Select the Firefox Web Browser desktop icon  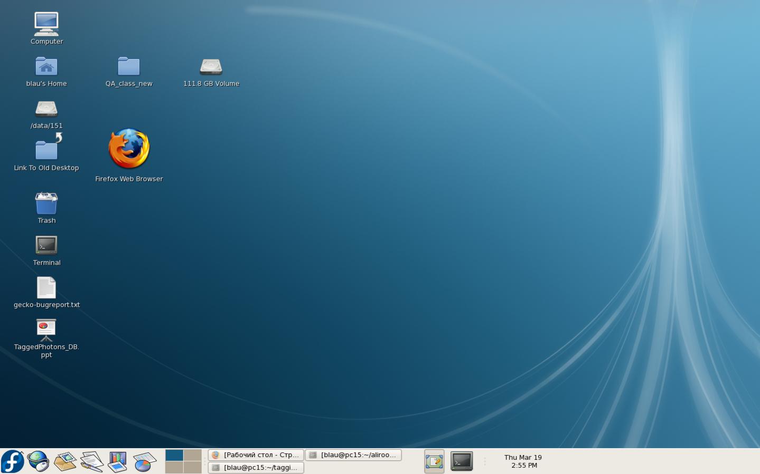pos(129,149)
